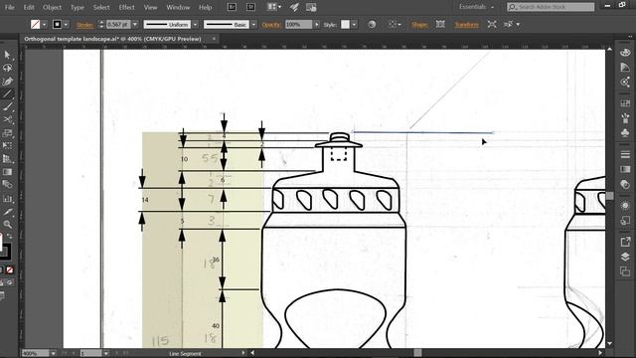
Task: Click the isolate selected object icon
Action: (x=492, y=24)
